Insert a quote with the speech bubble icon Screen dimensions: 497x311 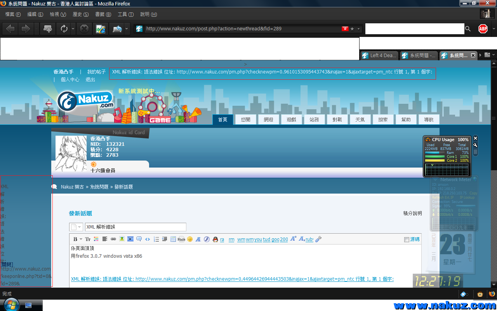[x=139, y=239]
